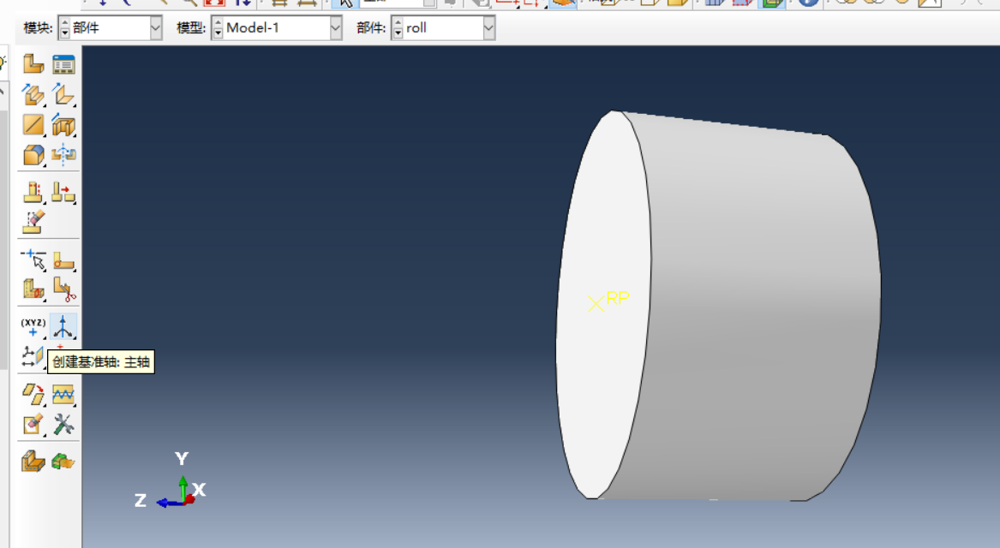This screenshot has height=548, width=1000.
Task: Click the Y axis of the view triad
Action: coord(182,460)
